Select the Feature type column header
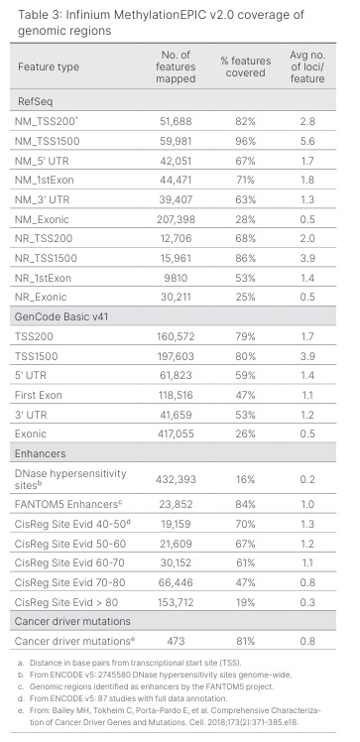360x742 pixels. point(49,66)
